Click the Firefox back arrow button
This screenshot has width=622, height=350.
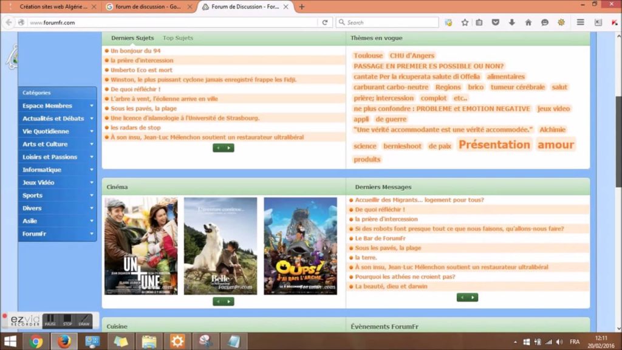tap(9, 22)
